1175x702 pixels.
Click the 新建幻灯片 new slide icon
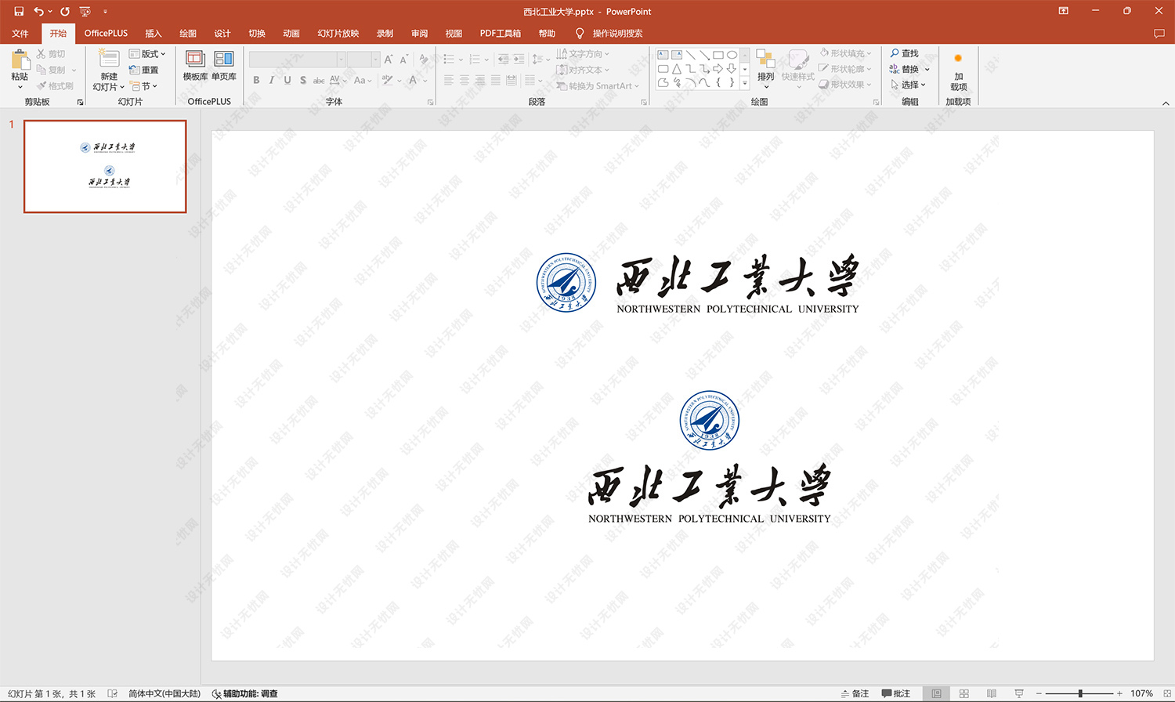tap(109, 60)
